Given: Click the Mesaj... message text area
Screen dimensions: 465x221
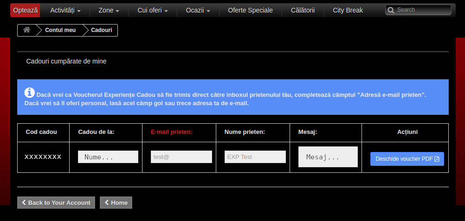Looking at the screenshot, I should point(328,157).
